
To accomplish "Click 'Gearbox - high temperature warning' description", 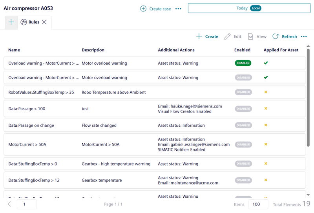I will 116,164.
